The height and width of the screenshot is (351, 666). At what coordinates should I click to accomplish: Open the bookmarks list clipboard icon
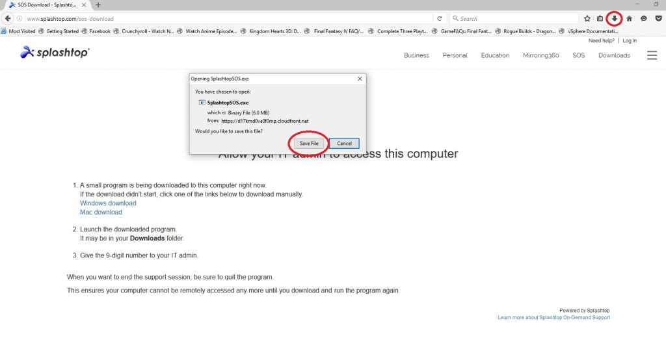click(600, 19)
